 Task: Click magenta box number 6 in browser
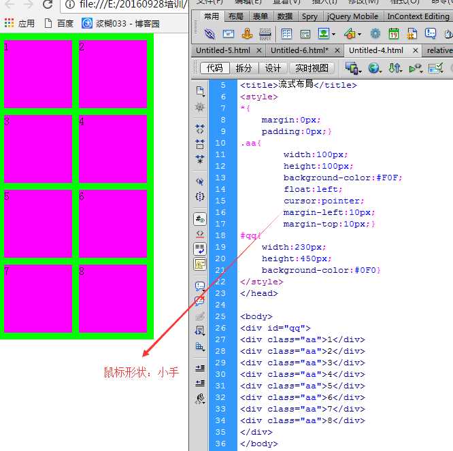tap(113, 224)
